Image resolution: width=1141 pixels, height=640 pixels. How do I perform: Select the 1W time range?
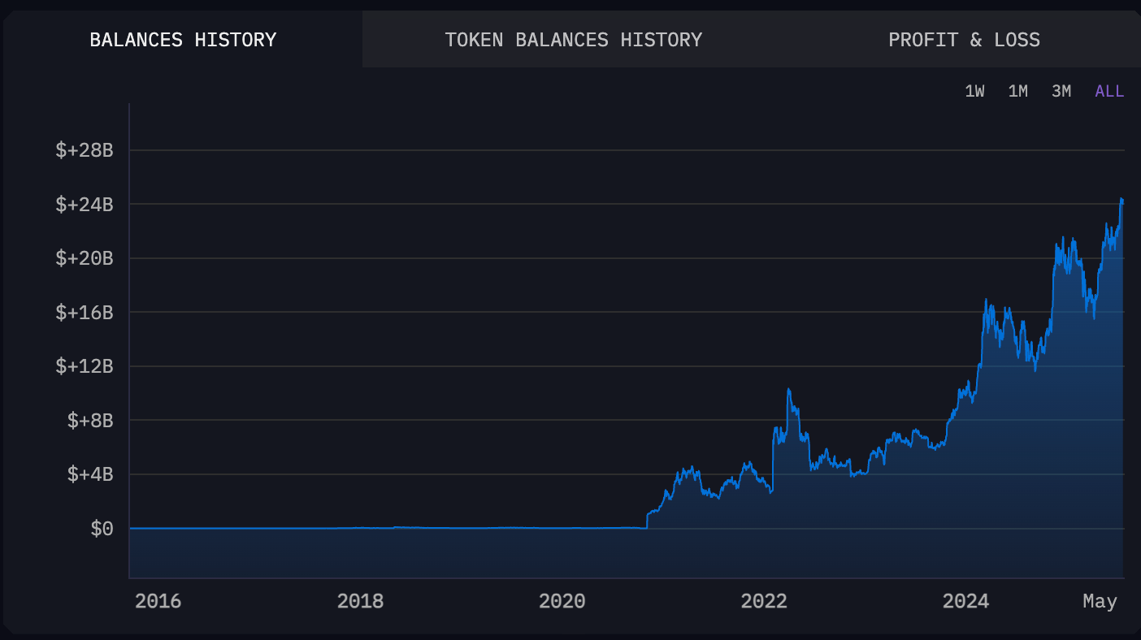click(974, 91)
